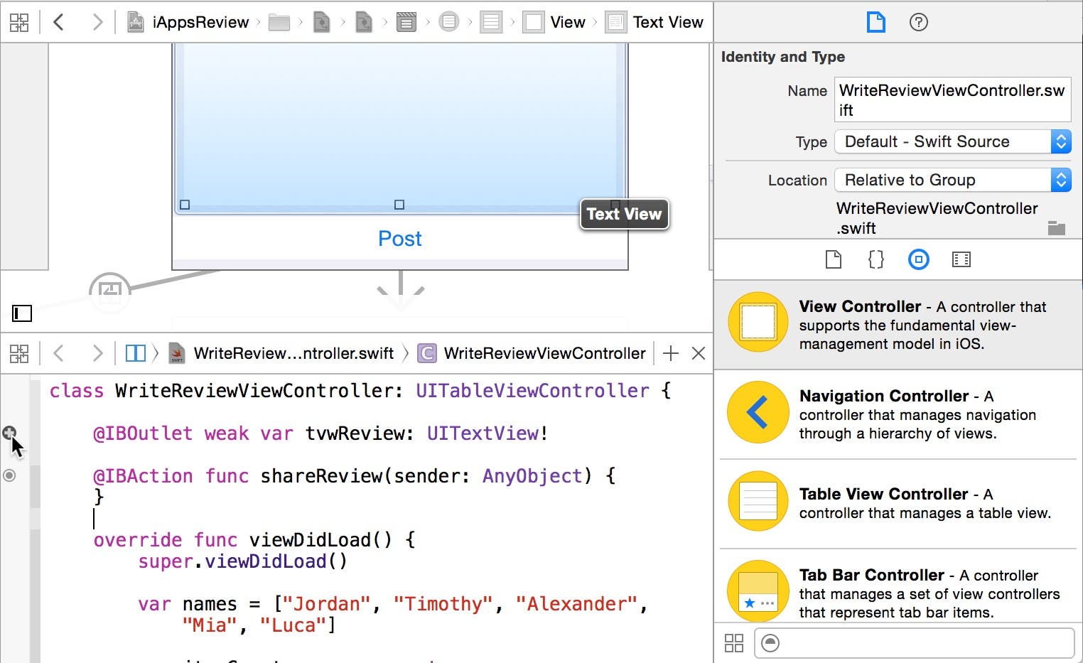Reveal file location folder icon
1083x663 pixels.
1056,228
